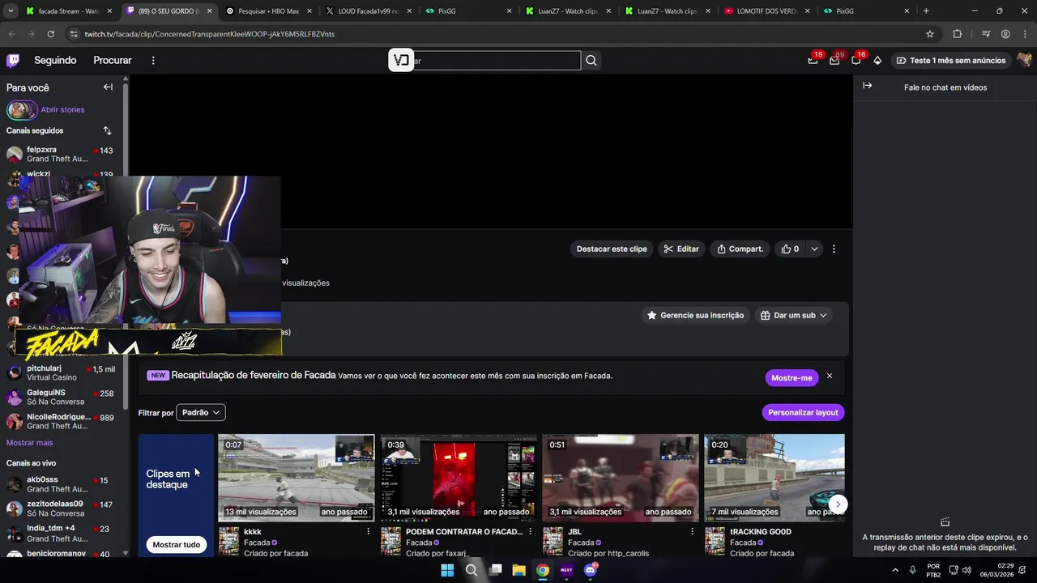The image size is (1037, 583).
Task: Open File Explorer from the taskbar
Action: pyautogui.click(x=518, y=570)
